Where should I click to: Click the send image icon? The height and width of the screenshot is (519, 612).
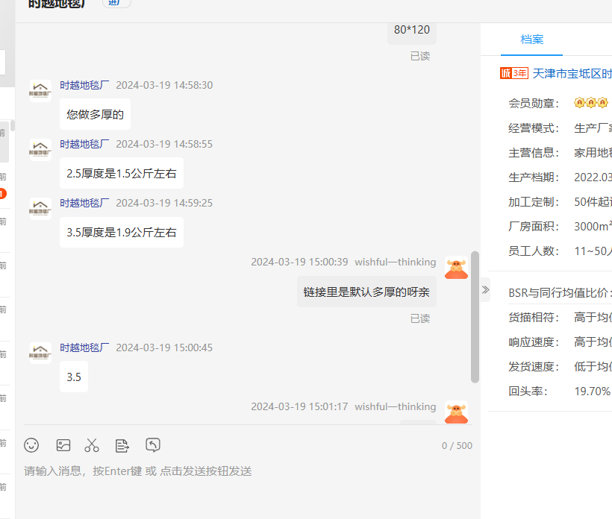tap(63, 445)
